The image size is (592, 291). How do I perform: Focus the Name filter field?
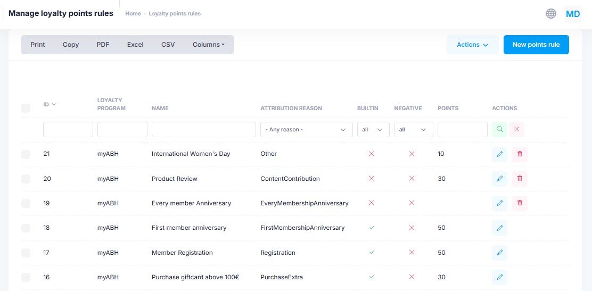click(204, 129)
